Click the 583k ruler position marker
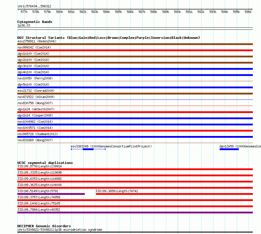 (95, 12)
